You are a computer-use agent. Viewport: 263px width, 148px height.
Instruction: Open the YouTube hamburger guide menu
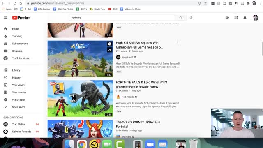(x=5, y=18)
